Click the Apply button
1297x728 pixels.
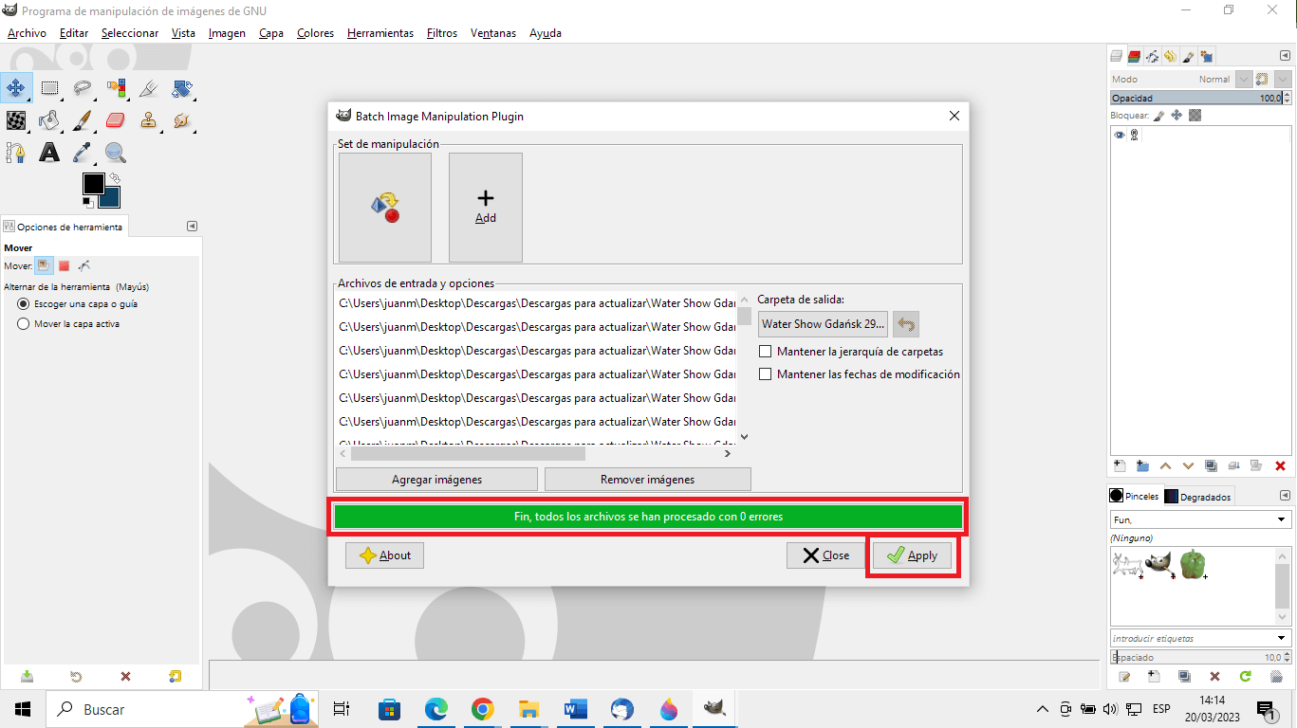click(x=912, y=555)
